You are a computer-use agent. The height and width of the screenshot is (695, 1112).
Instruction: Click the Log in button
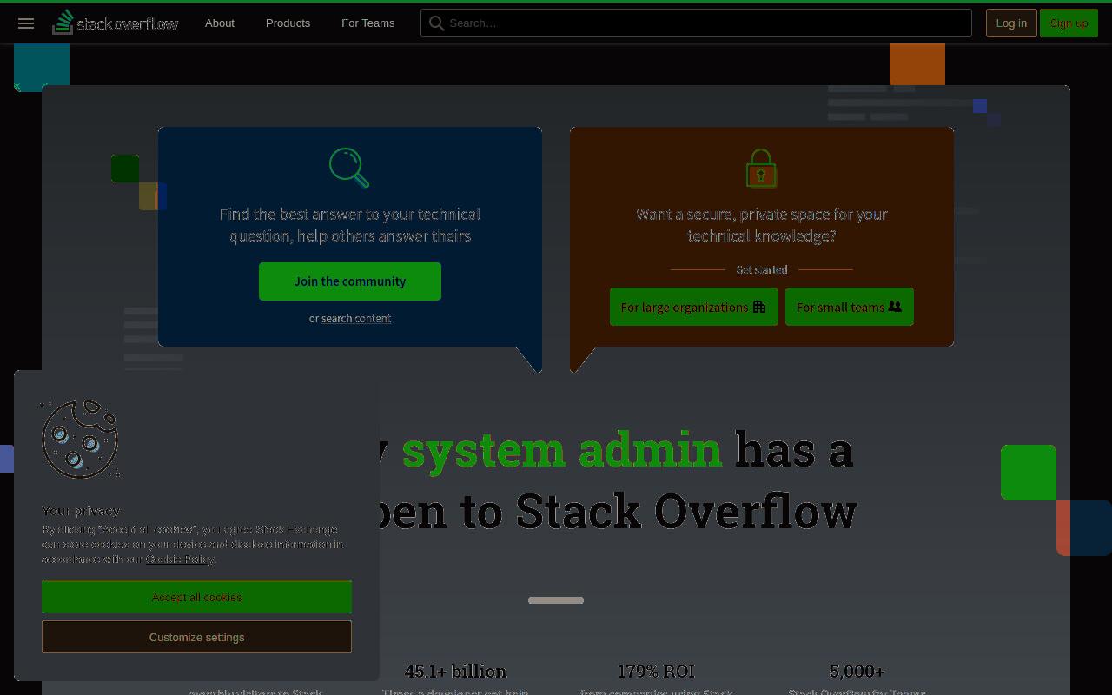1011,23
